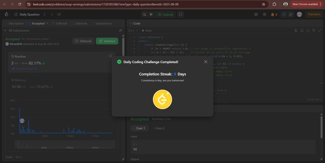Screen dimensions: 325x163
Task: Pick a random question shuffle icon
Action: pos(59,15)
